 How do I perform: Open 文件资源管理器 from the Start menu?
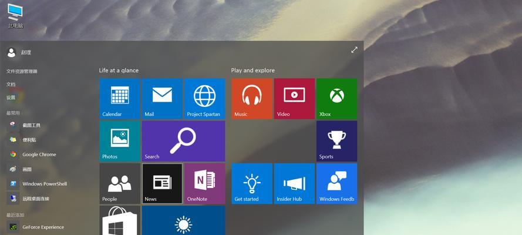[22, 71]
